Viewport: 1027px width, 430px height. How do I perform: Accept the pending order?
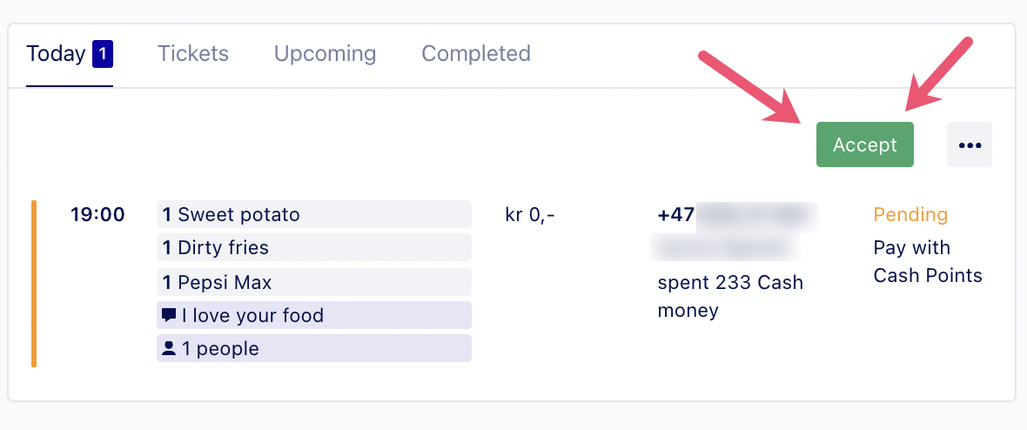click(x=864, y=144)
